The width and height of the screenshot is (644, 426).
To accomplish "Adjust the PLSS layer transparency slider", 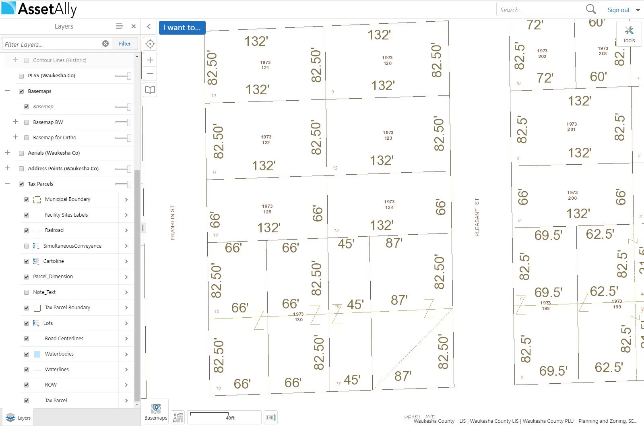I will (123, 76).
